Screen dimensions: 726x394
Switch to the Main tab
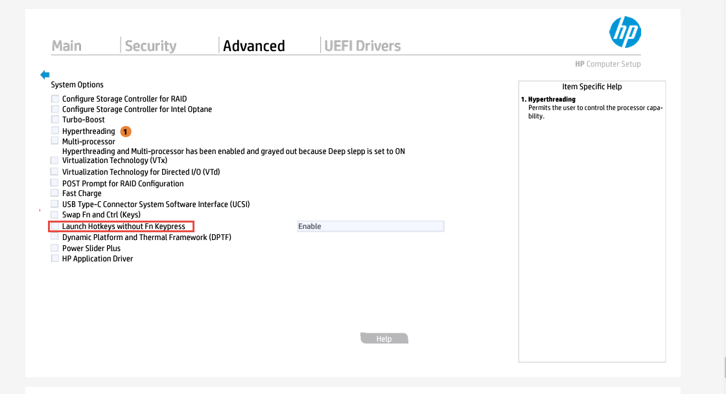click(67, 46)
